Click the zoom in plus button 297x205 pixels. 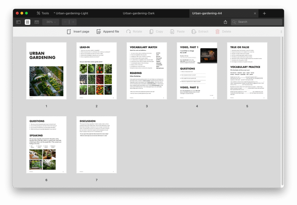pos(73,22)
